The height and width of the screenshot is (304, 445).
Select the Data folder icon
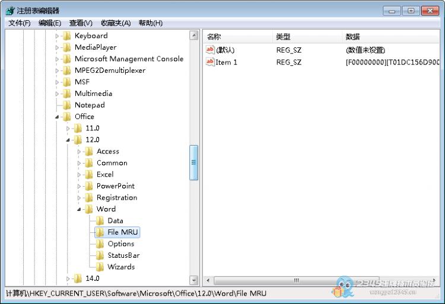click(x=100, y=220)
